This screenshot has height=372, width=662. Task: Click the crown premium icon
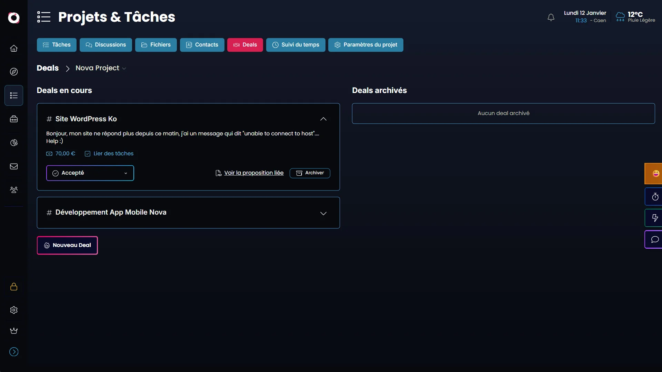click(x=14, y=331)
